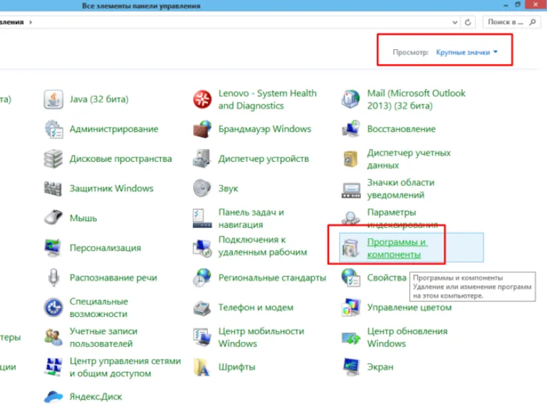Click the Звук text label
Image resolution: width=547 pixels, height=414 pixels.
pos(228,189)
